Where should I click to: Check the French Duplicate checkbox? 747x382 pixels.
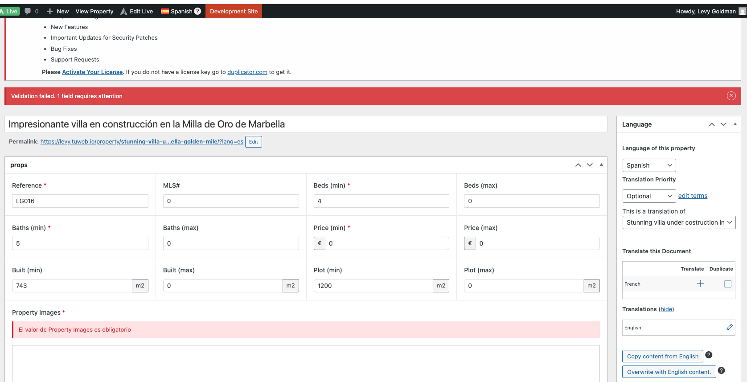[728, 284]
